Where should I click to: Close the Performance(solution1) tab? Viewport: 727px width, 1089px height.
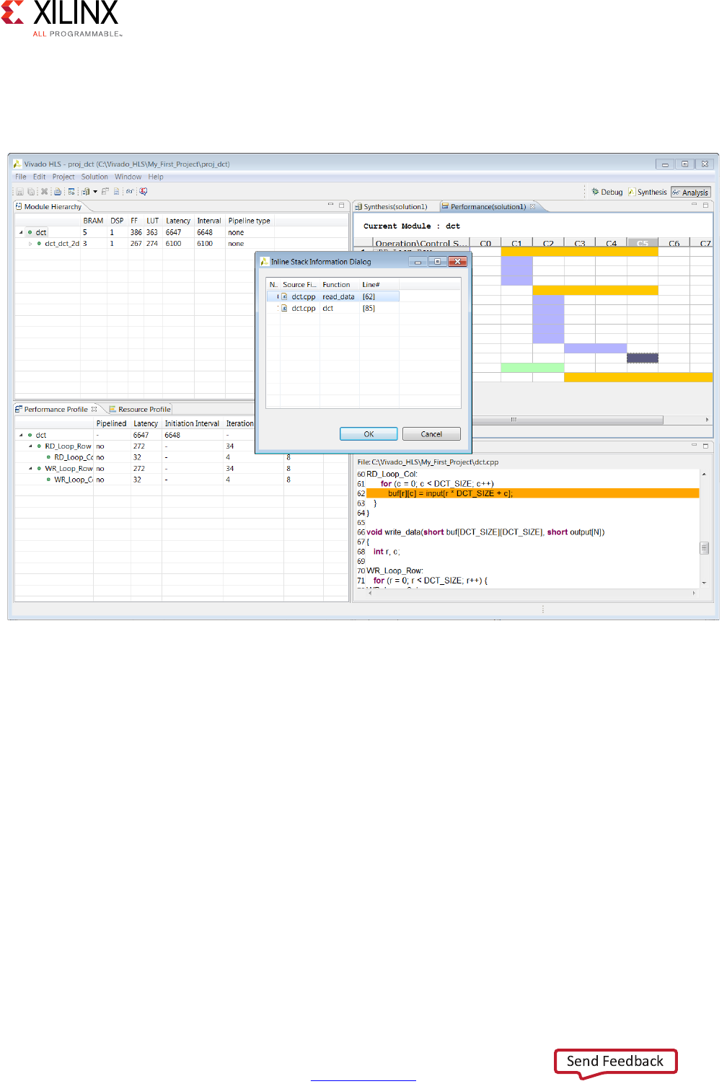tap(533, 206)
